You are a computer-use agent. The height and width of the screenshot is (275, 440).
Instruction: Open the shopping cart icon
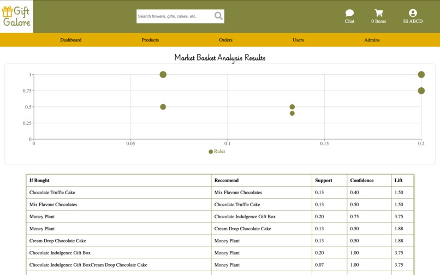tap(378, 13)
